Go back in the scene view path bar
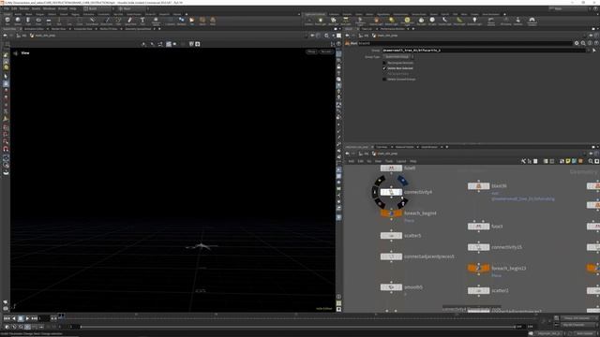The width and height of the screenshot is (600, 337). point(5,36)
